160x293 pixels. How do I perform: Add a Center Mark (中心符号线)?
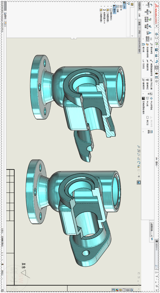pos(152,103)
